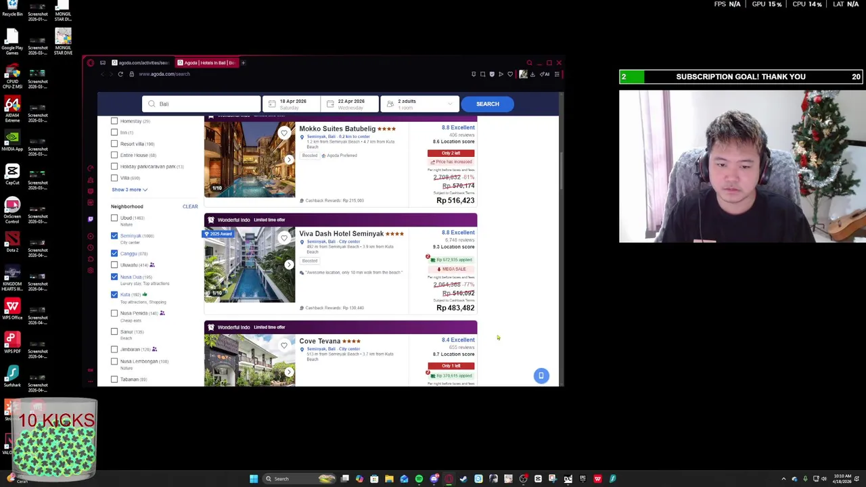
Task: Reload the Agoda page
Action: (x=120, y=74)
